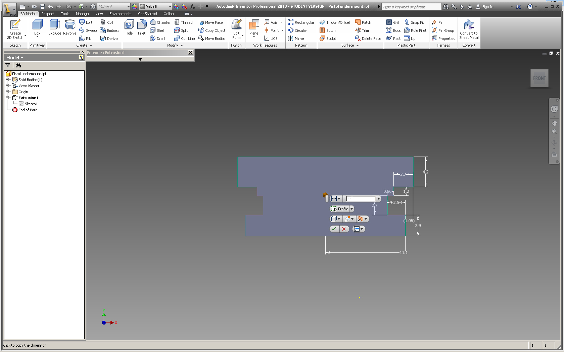The image size is (564, 352).
Task: Select the Fillet tool
Action: pyautogui.click(x=142, y=27)
